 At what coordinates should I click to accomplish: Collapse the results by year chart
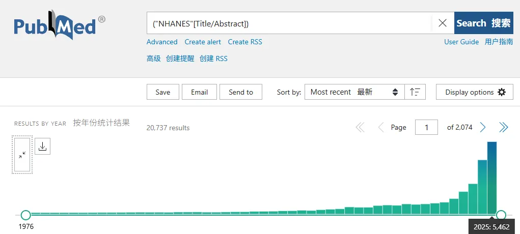22,155
